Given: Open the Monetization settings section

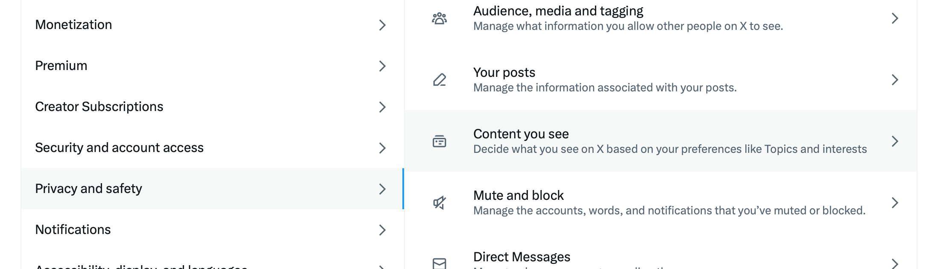Looking at the screenshot, I should 73,25.
